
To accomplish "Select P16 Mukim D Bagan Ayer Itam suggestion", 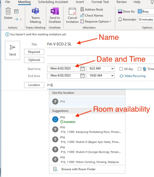I will pos(87,140).
